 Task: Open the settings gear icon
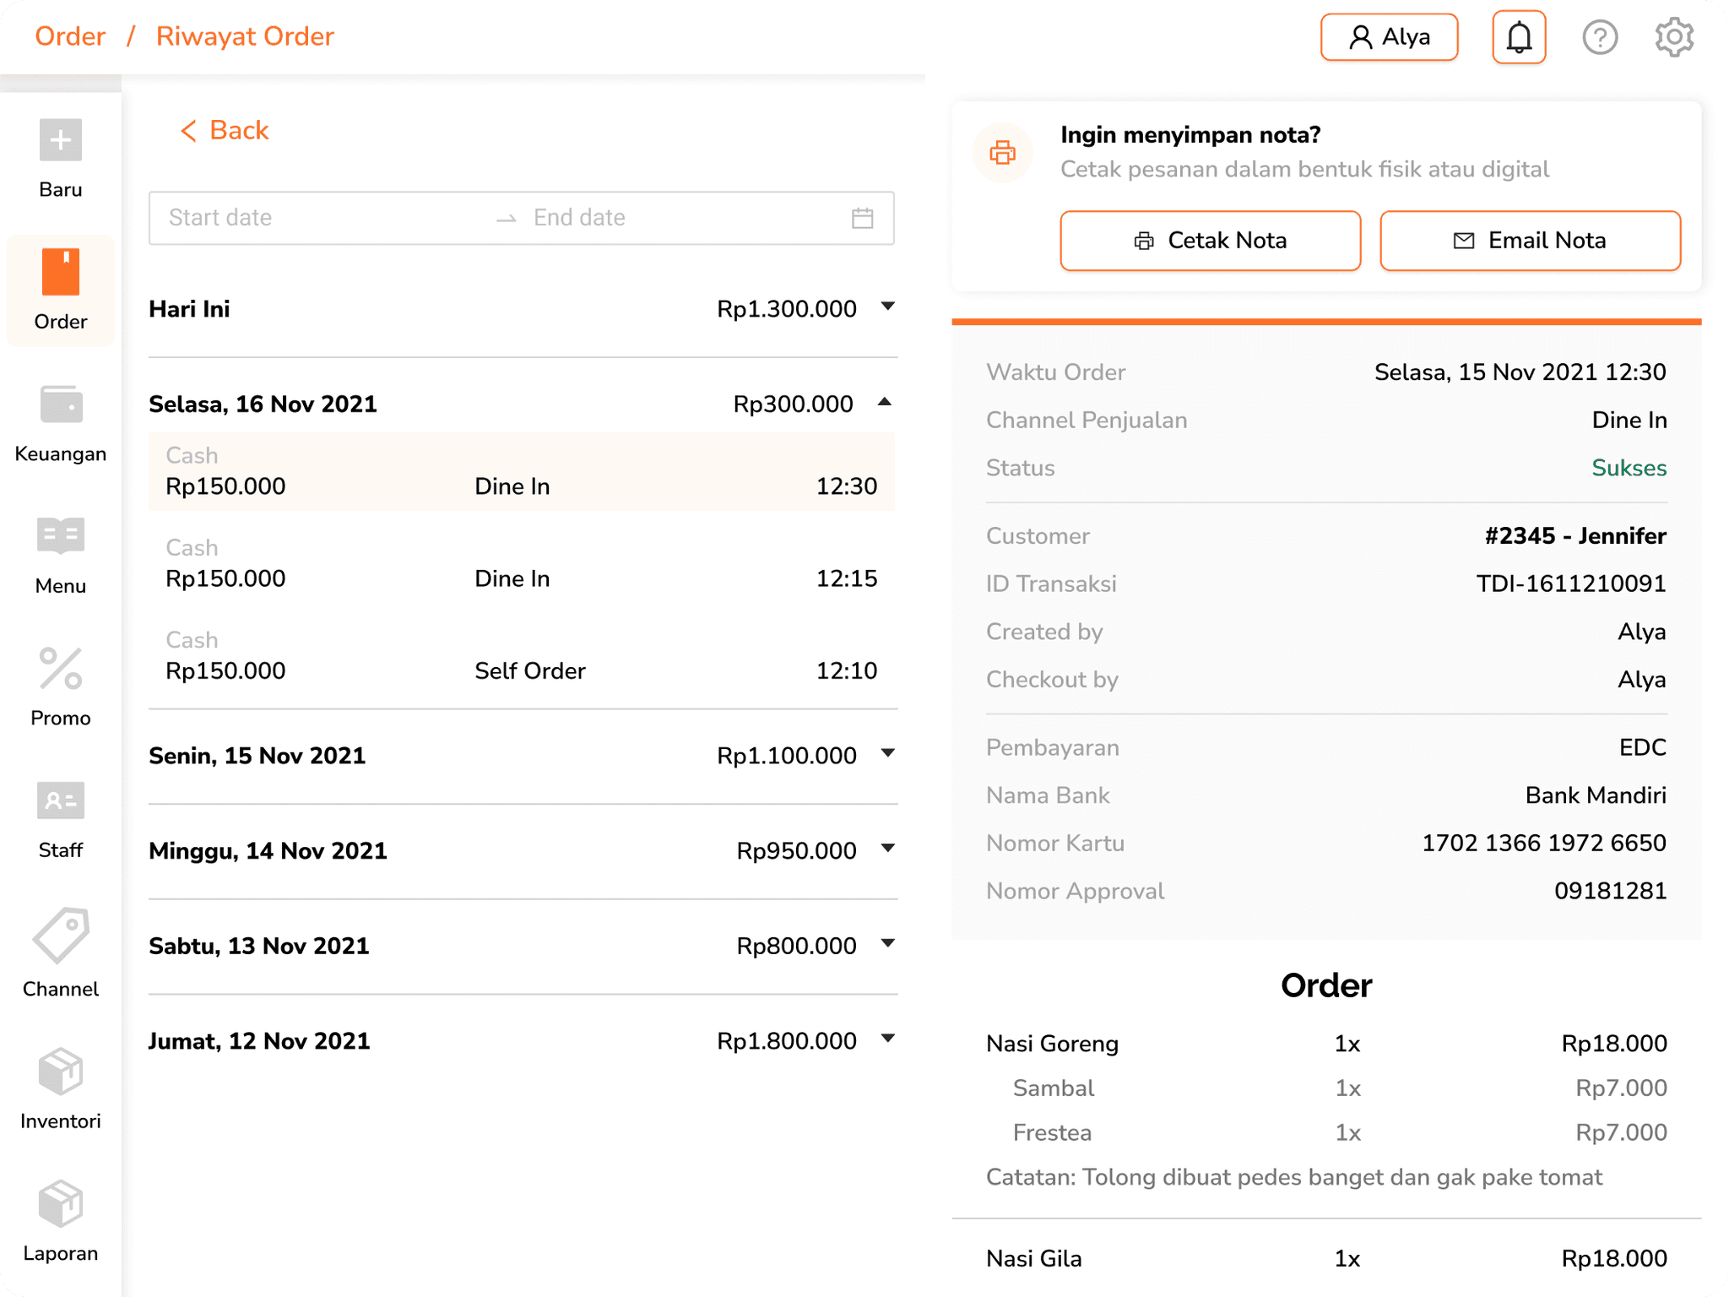(x=1673, y=37)
